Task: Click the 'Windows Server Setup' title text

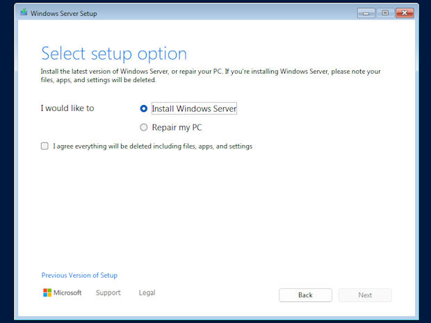Action: click(64, 13)
